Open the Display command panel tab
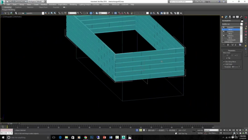Viewport: 248px width, 140px height. pos(238,17)
